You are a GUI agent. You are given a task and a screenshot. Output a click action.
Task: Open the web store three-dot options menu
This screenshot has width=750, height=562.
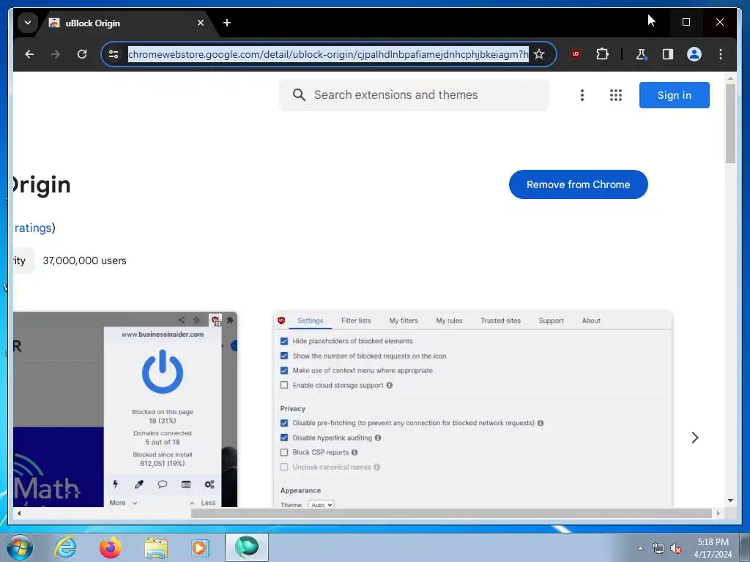(582, 95)
